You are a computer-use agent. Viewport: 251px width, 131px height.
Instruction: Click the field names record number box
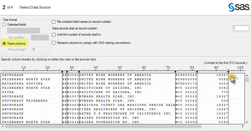click(241, 22)
